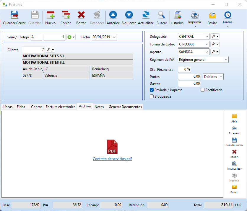Viewport: 247px width, 211px height.
Task: Open the Factura electrónica tab
Action: tap(60, 107)
